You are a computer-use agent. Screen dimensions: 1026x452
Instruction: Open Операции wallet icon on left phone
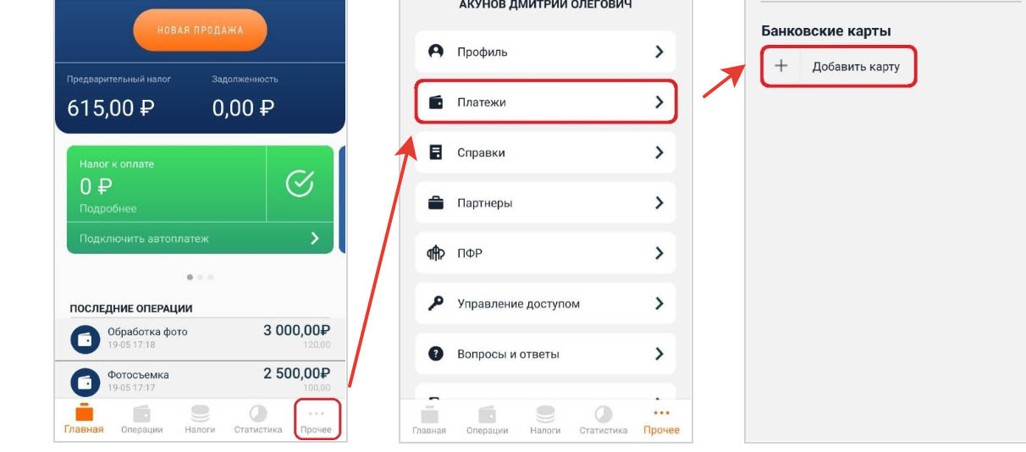(141, 414)
